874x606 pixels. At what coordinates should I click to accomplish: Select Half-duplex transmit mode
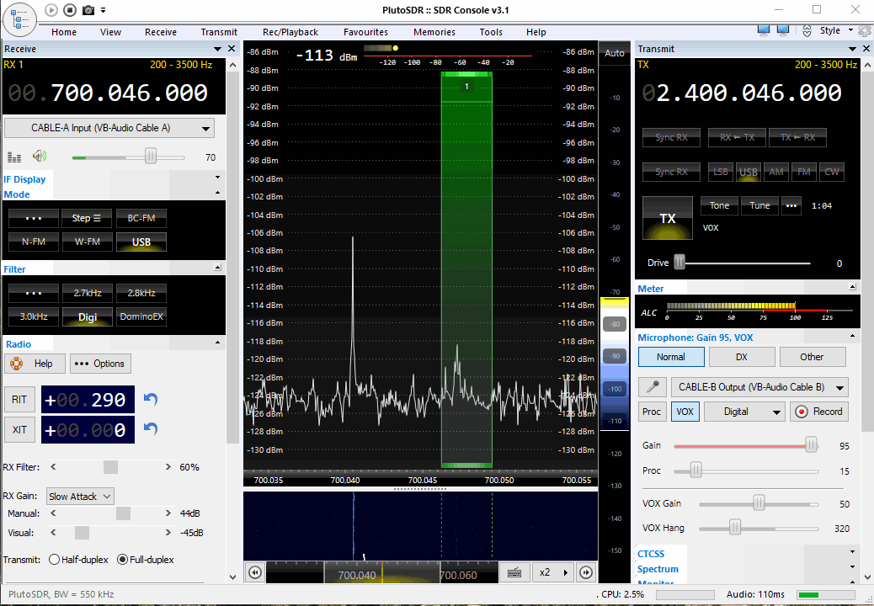tap(55, 559)
